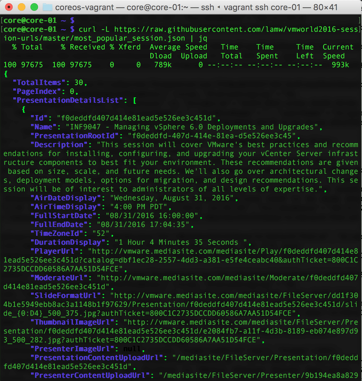362x381 pixels.
Task: Click the SlideFormatUrl FileServer link
Action: [x=181, y=304]
